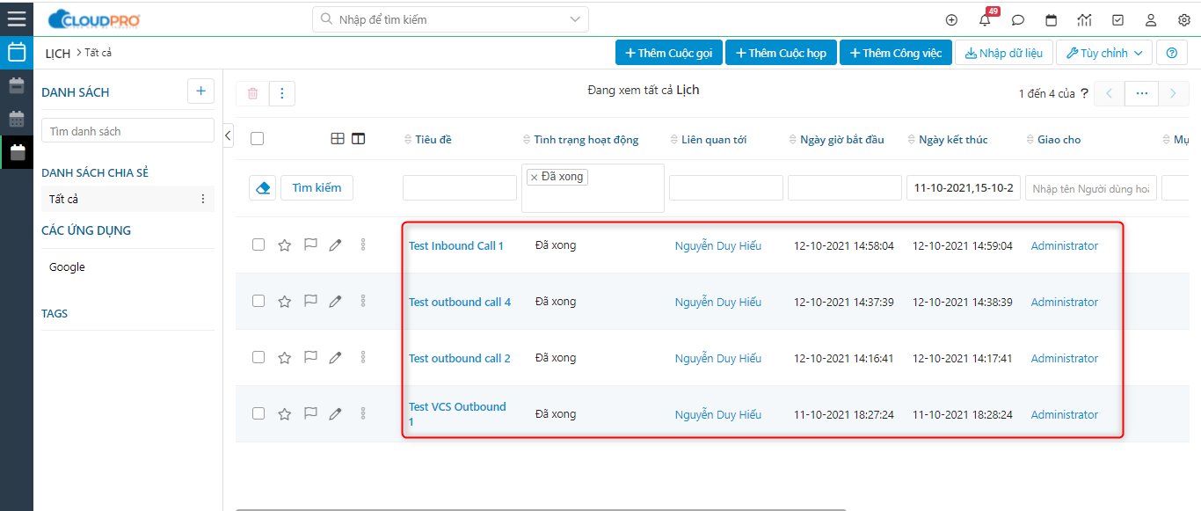Image resolution: width=1201 pixels, height=511 pixels.
Task: Select Tất cả in shared lists
Action: pyautogui.click(x=64, y=199)
